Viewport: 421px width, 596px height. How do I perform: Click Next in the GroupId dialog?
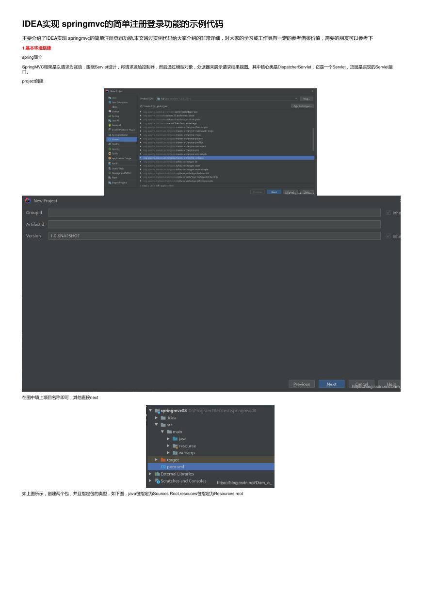pyautogui.click(x=331, y=384)
